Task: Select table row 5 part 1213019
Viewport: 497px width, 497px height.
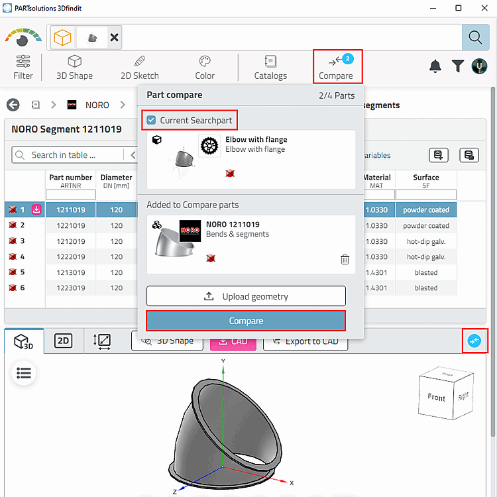Action: coord(71,272)
